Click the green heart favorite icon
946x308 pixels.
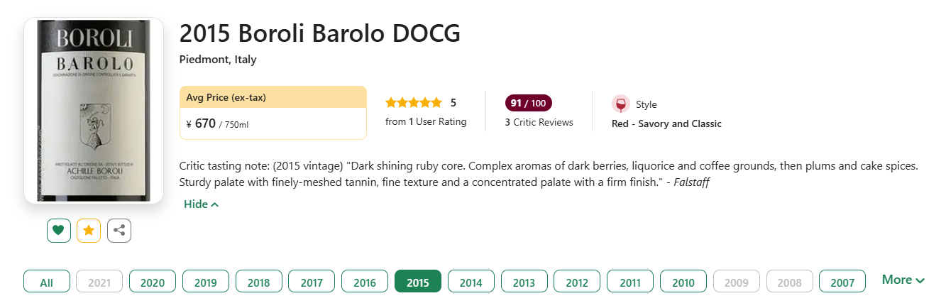59,231
